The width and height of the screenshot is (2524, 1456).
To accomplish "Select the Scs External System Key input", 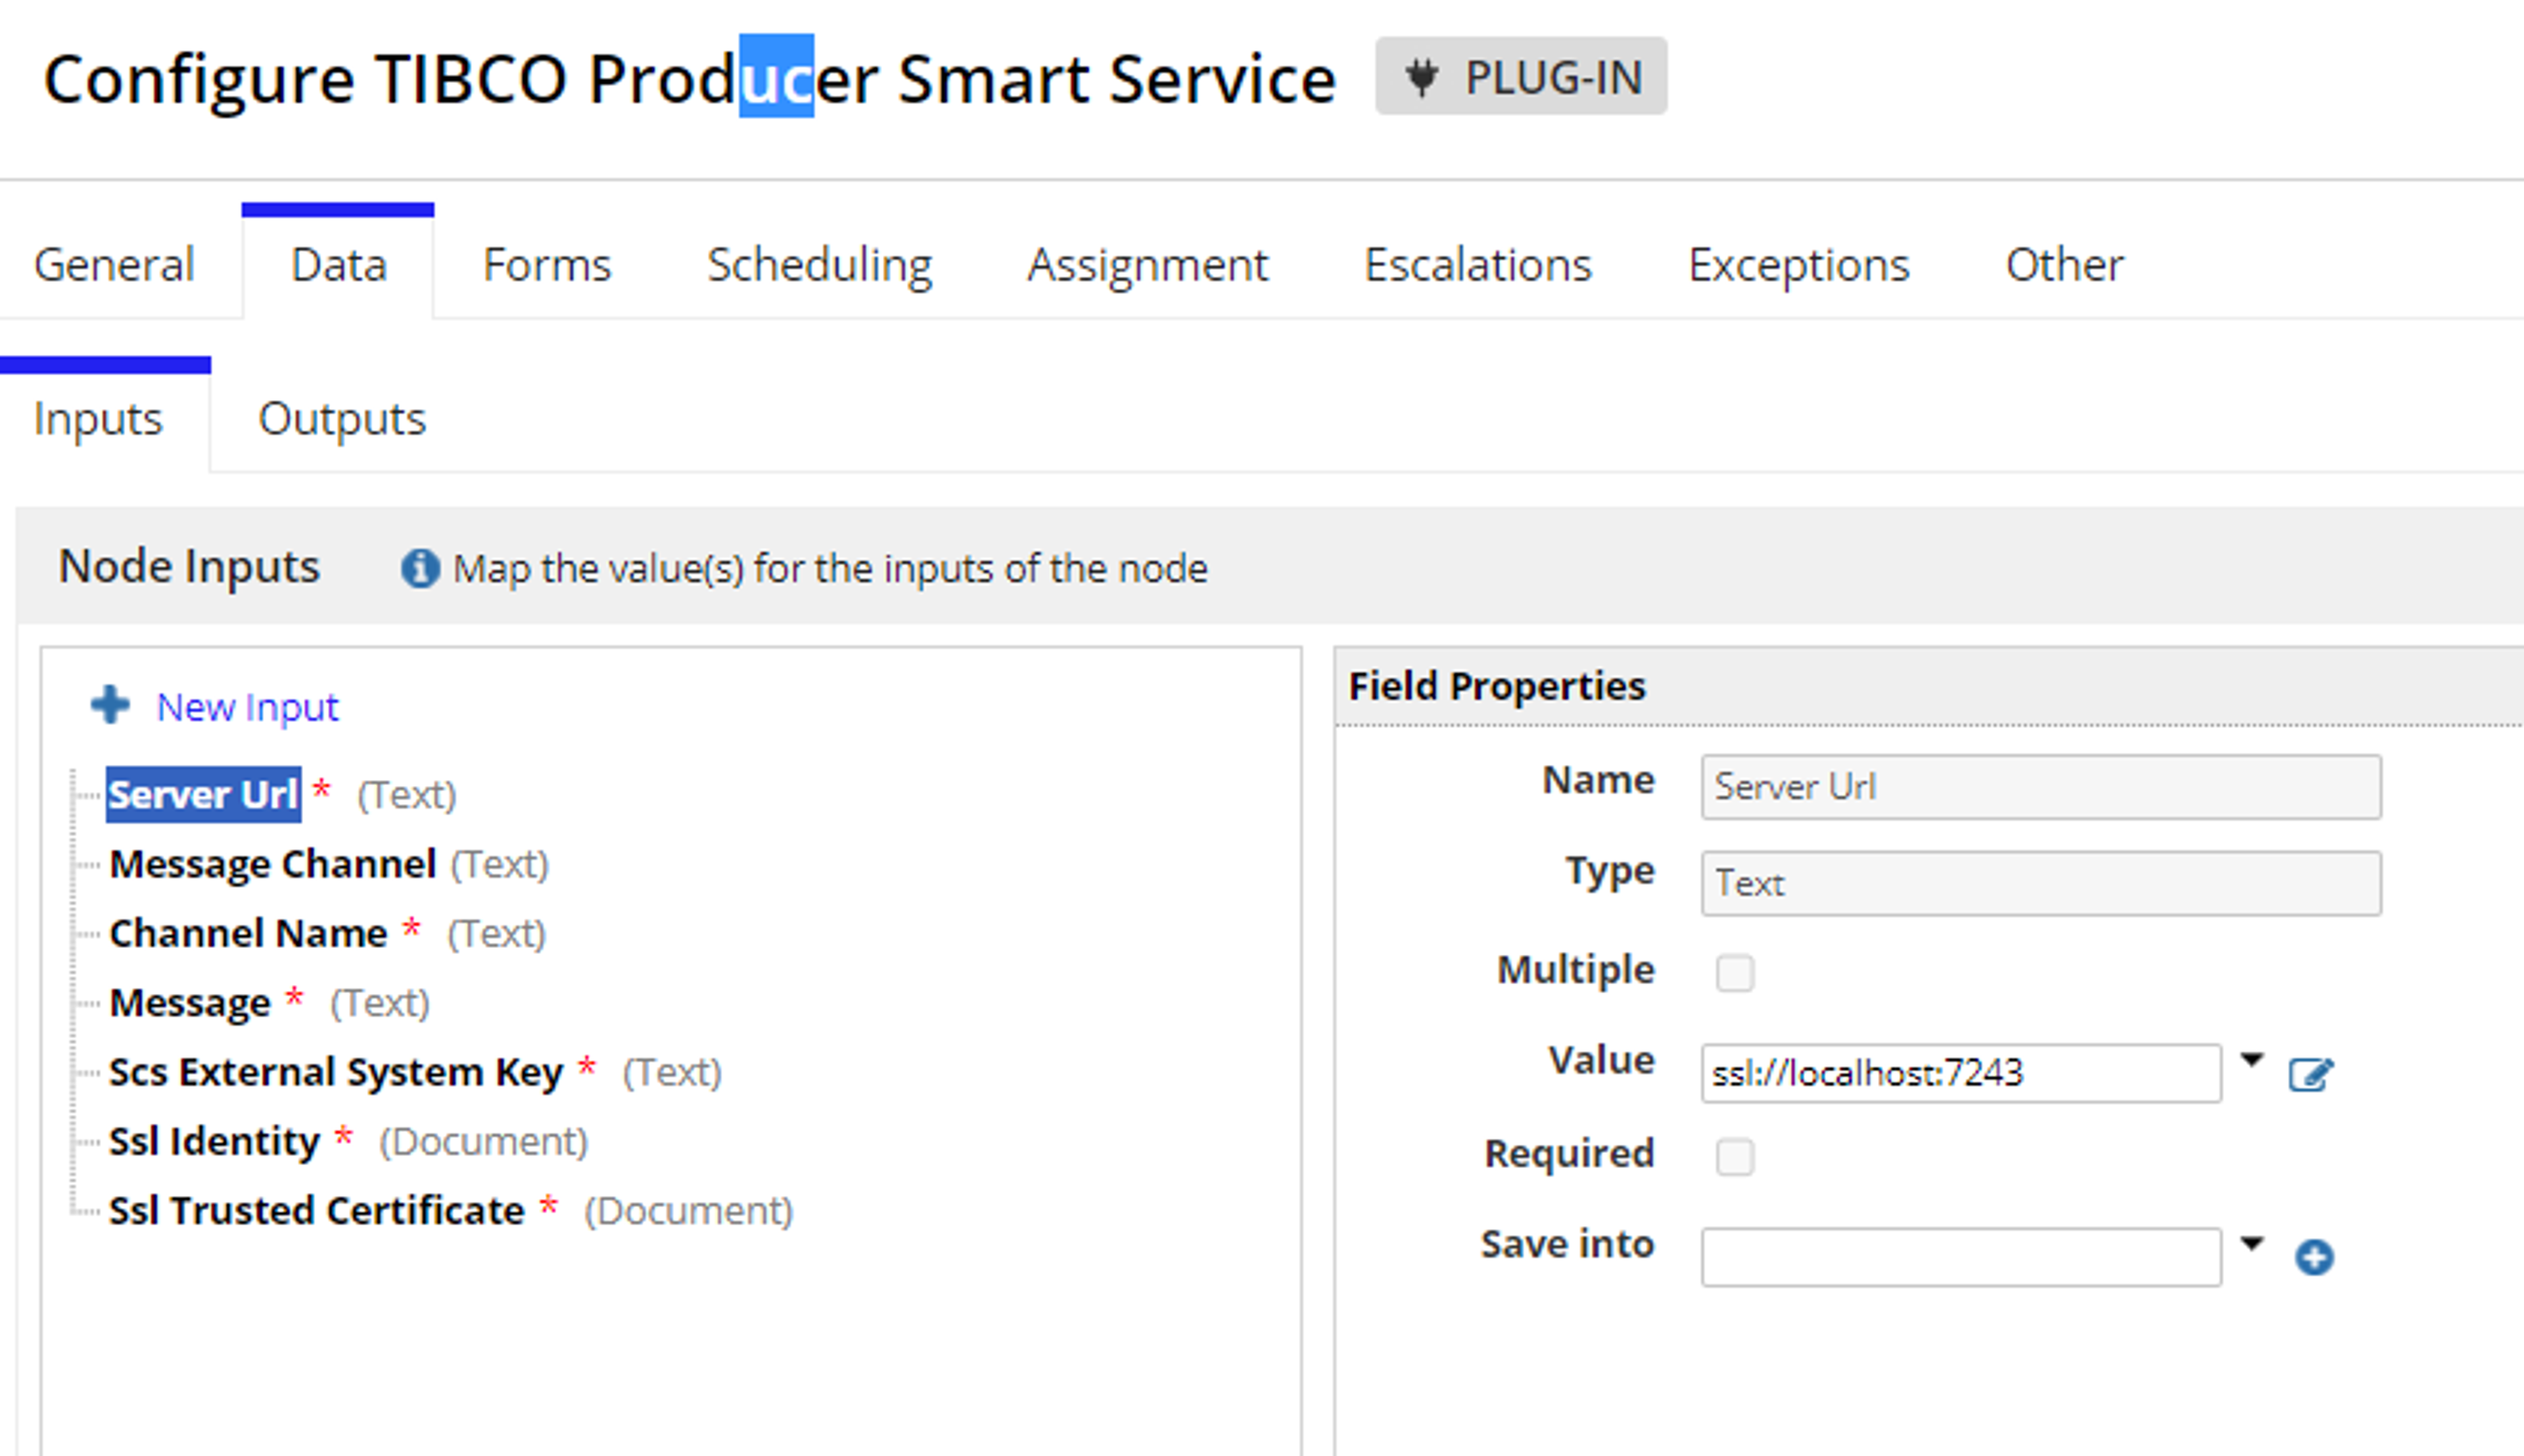I will 335,1072.
